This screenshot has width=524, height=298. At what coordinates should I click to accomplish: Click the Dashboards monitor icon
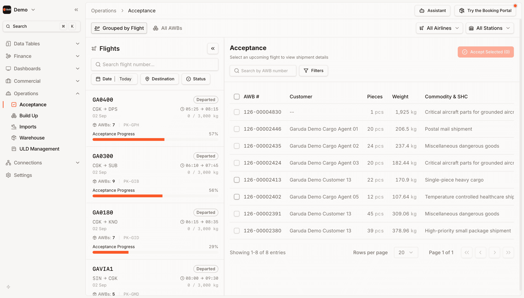tap(8, 69)
